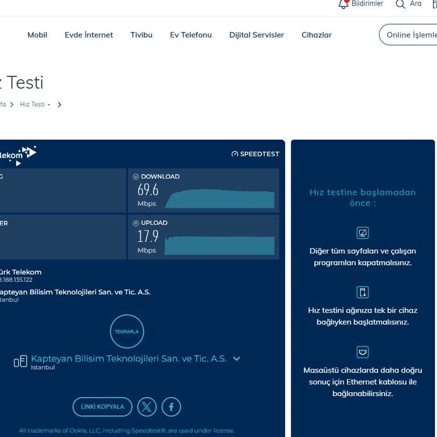Click the server device icon beside Kapteyan
The image size is (437, 437).
[x=20, y=361]
